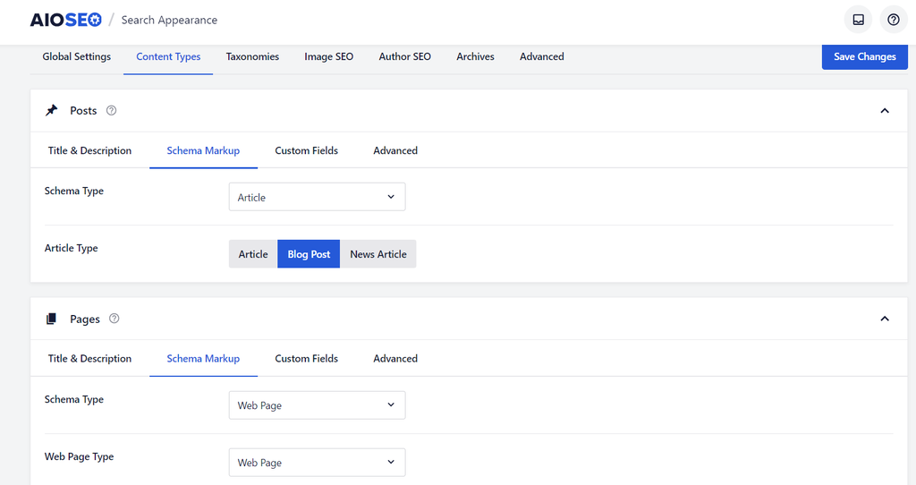916x485 pixels.
Task: Go to the Image SEO tab
Action: 328,56
